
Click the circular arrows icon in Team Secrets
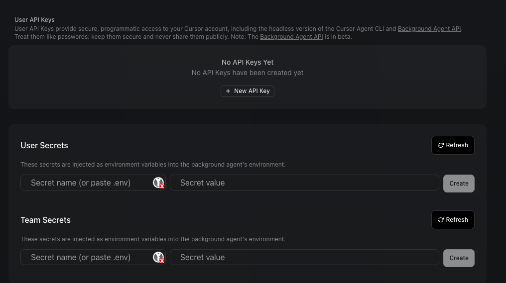tap(441, 220)
